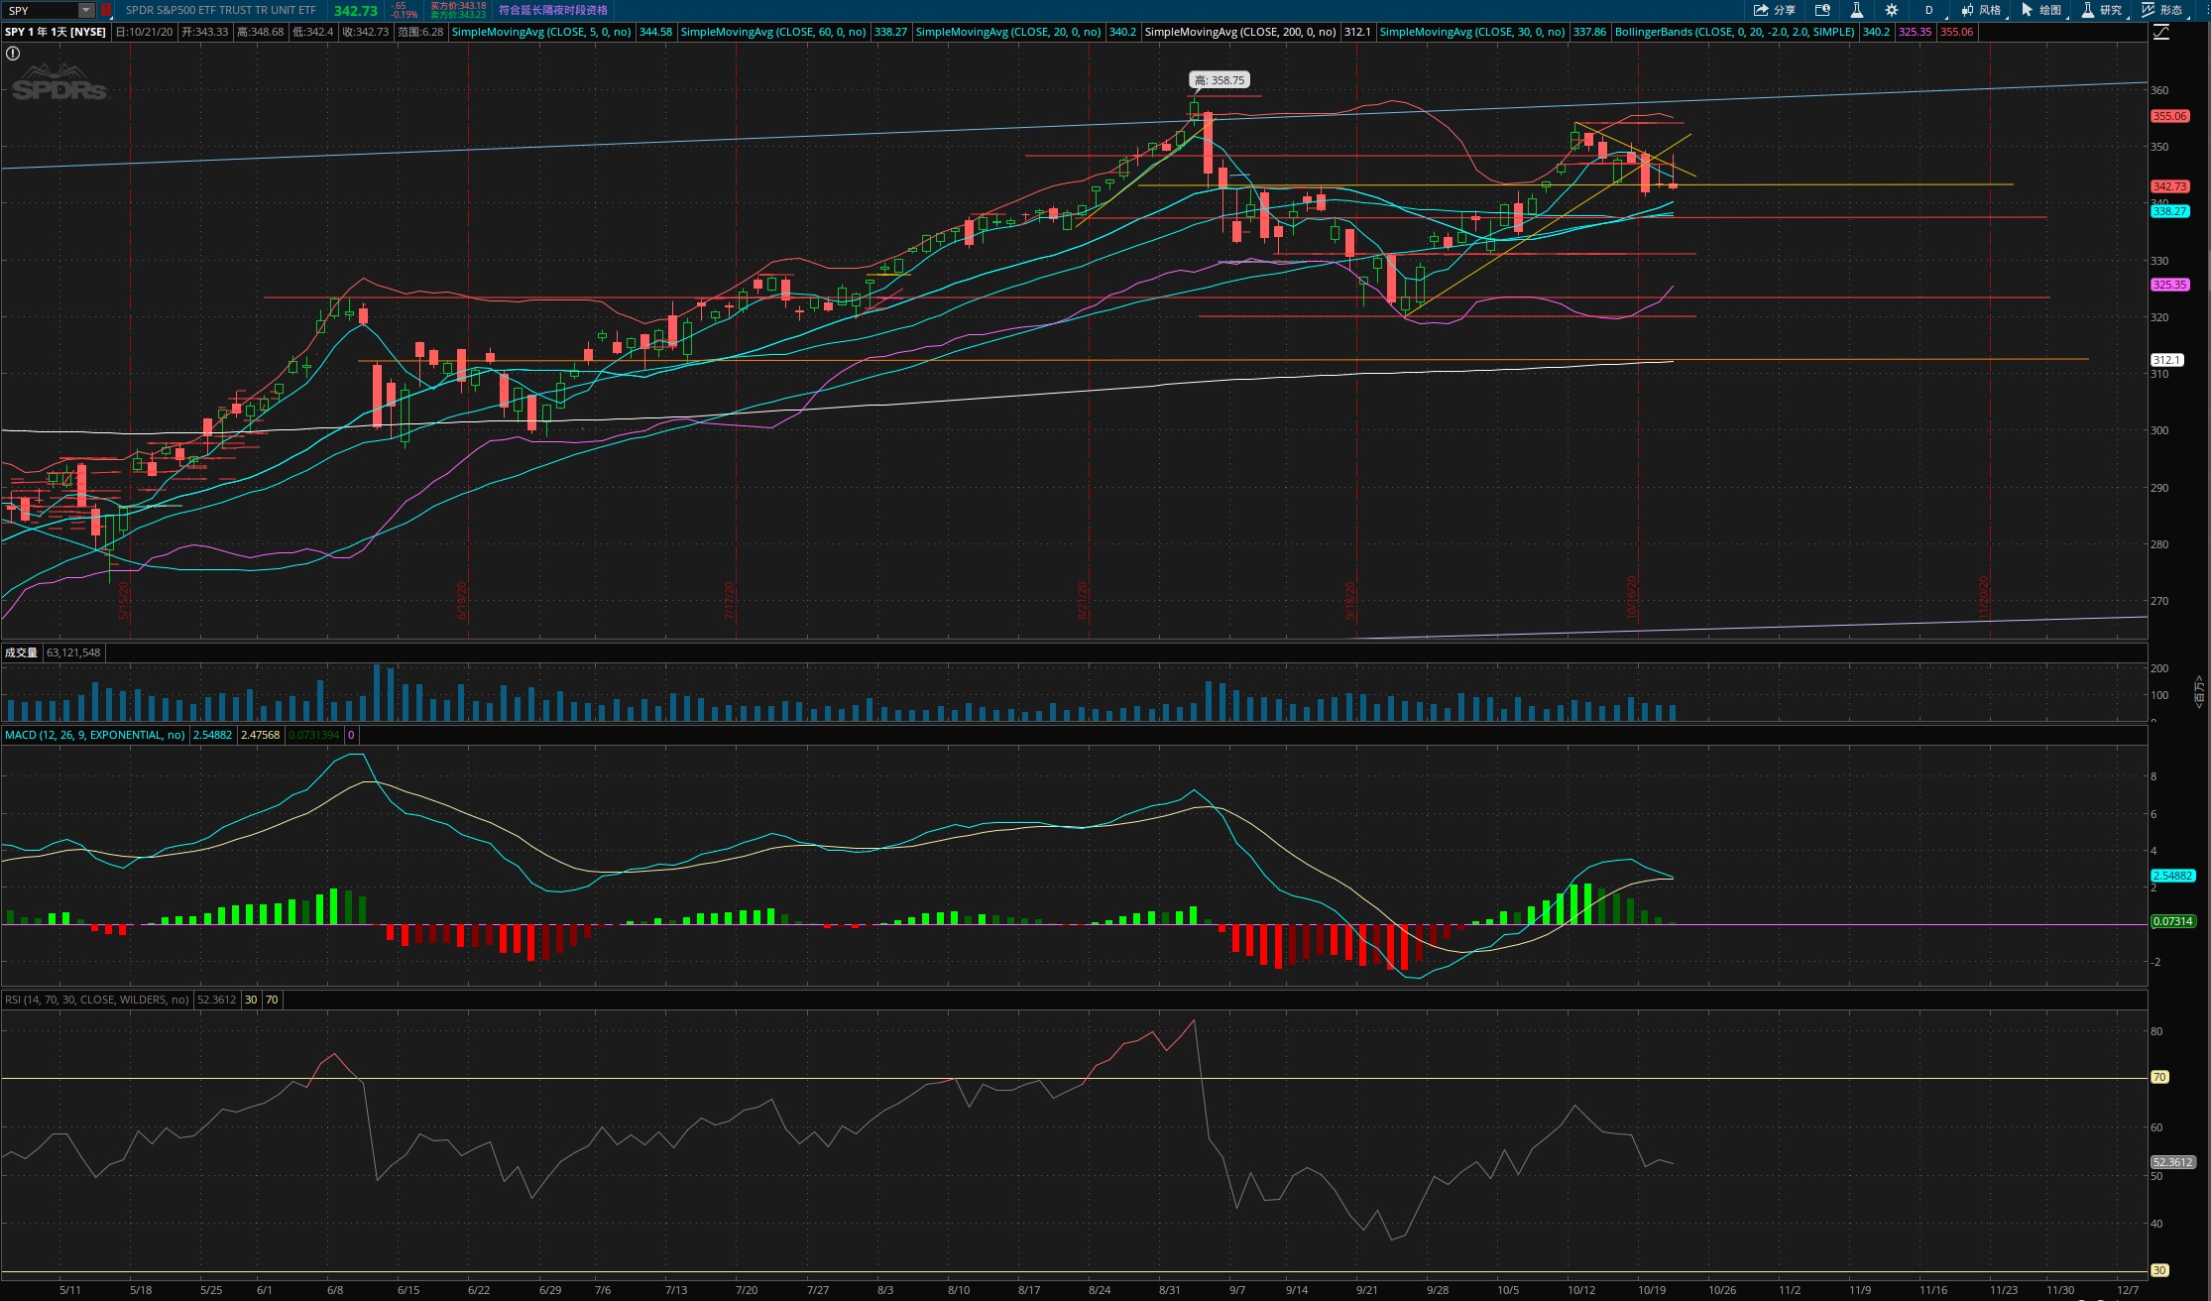This screenshot has width=2211, height=1301.
Task: Open the SPY symbol dropdown arrow
Action: pos(86,10)
